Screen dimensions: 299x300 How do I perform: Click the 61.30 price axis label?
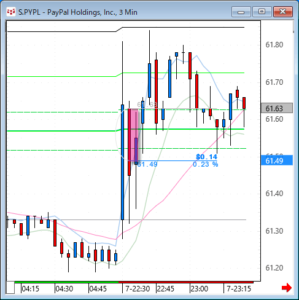(274, 231)
